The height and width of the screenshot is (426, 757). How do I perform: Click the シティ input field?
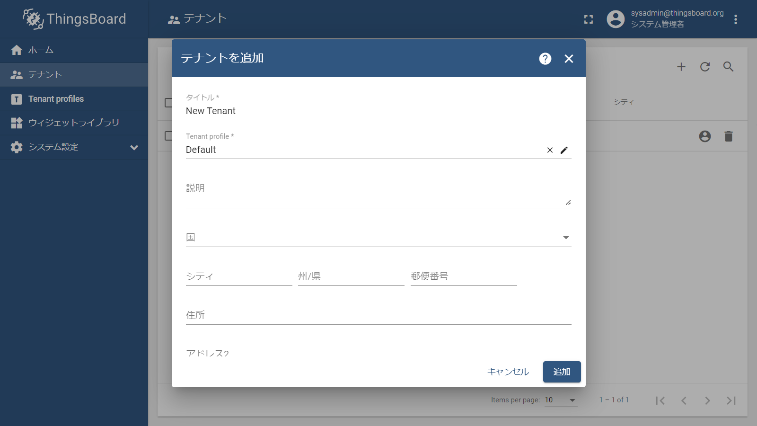(x=238, y=276)
